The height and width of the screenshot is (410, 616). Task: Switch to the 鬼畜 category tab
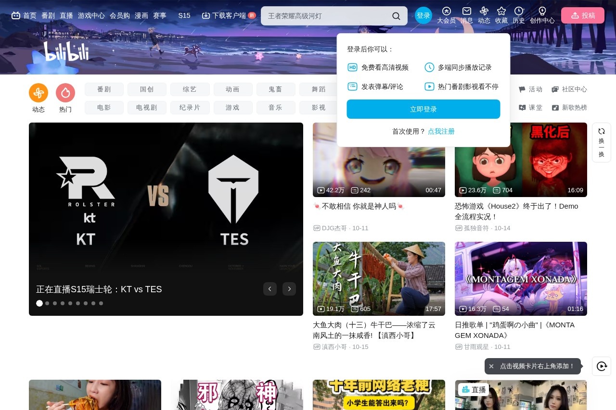[276, 89]
